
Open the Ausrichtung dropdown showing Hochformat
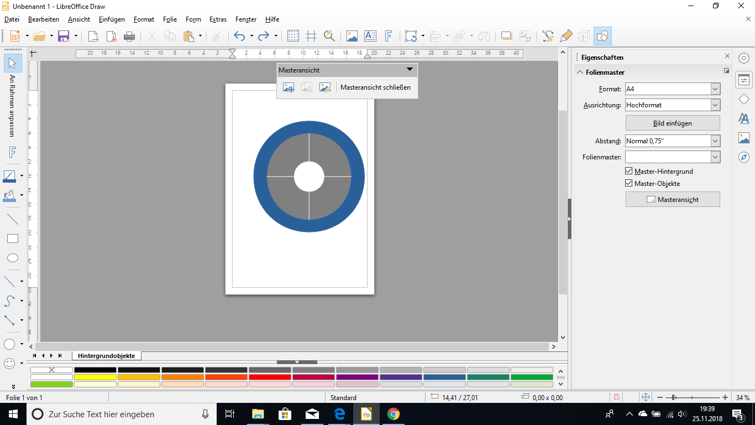tap(715, 105)
